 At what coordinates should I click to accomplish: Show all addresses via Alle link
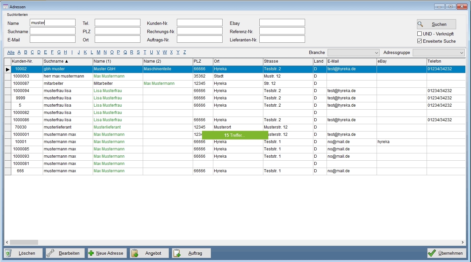click(11, 52)
